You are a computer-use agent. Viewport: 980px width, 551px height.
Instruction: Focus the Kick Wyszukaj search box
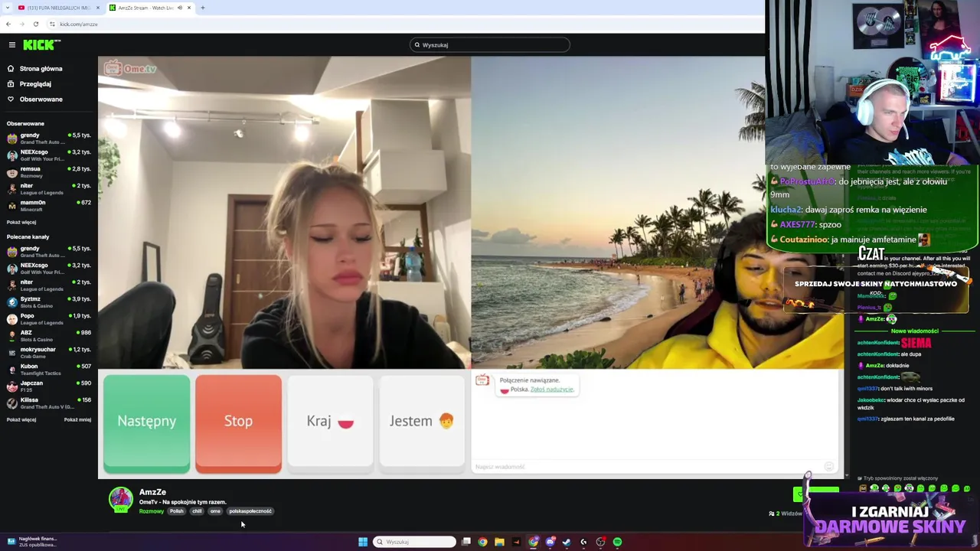coord(490,45)
